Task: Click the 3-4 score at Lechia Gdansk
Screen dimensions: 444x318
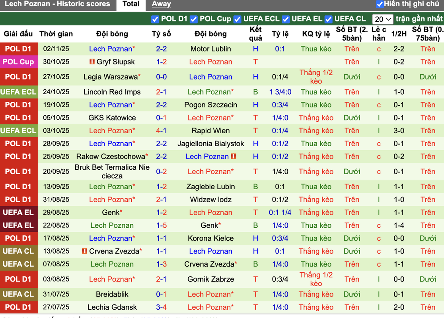Action: [162, 307]
